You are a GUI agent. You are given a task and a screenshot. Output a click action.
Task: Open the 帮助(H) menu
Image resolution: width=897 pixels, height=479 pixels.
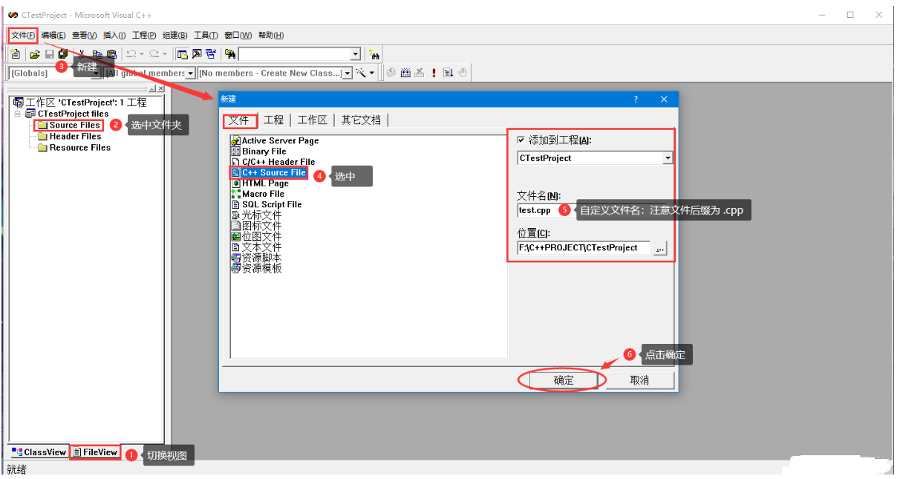tap(271, 35)
